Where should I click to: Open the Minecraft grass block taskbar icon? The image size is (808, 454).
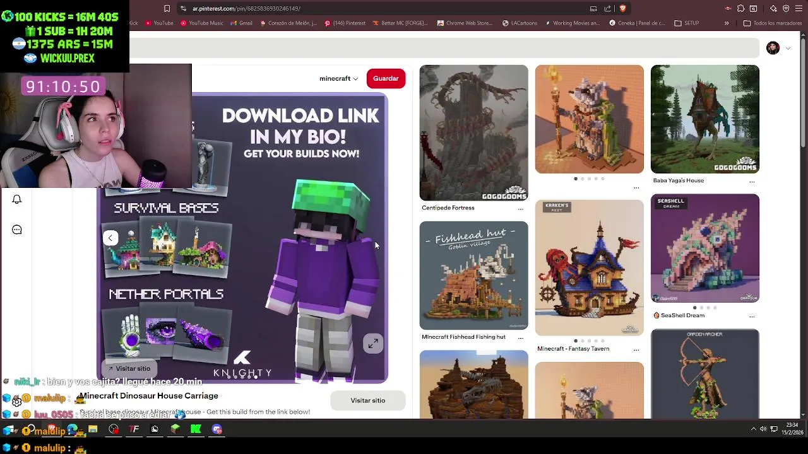[x=175, y=429]
